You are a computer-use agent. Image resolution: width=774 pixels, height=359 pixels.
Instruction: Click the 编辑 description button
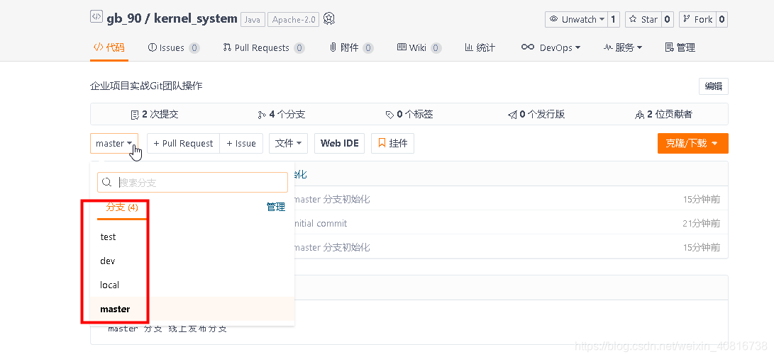click(x=713, y=86)
